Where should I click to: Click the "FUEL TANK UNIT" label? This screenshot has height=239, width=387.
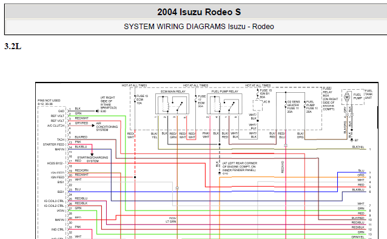pyautogui.click(x=369, y=94)
